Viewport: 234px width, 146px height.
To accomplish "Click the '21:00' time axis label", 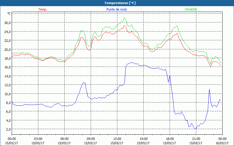I will click(x=196, y=139).
